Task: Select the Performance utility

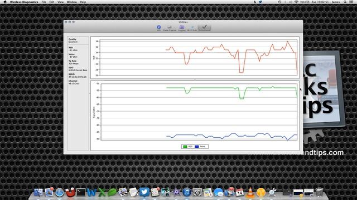Action: [x=204, y=28]
